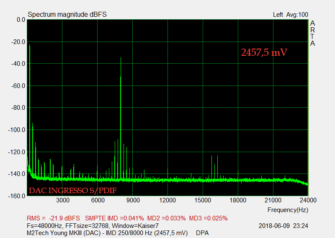Click the 'RMS = -21.9 dBFS' readout

pyautogui.click(x=53, y=218)
